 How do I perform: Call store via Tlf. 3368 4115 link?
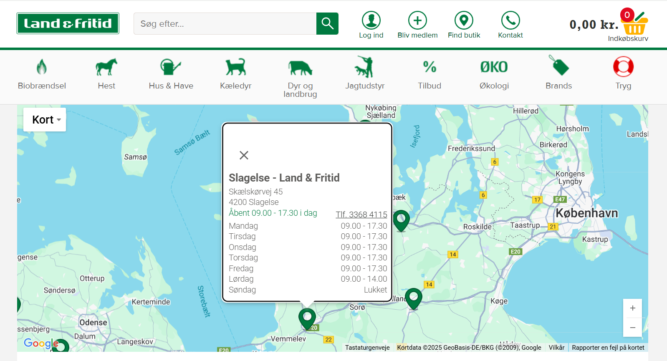[x=361, y=215]
